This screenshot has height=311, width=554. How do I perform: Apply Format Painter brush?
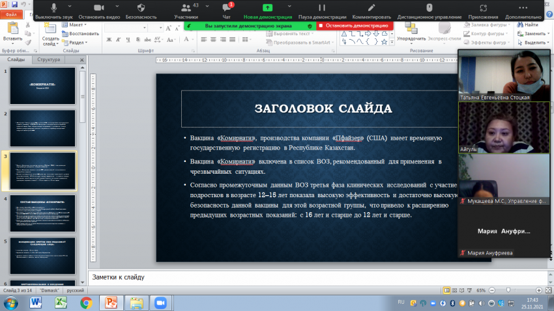click(x=28, y=42)
